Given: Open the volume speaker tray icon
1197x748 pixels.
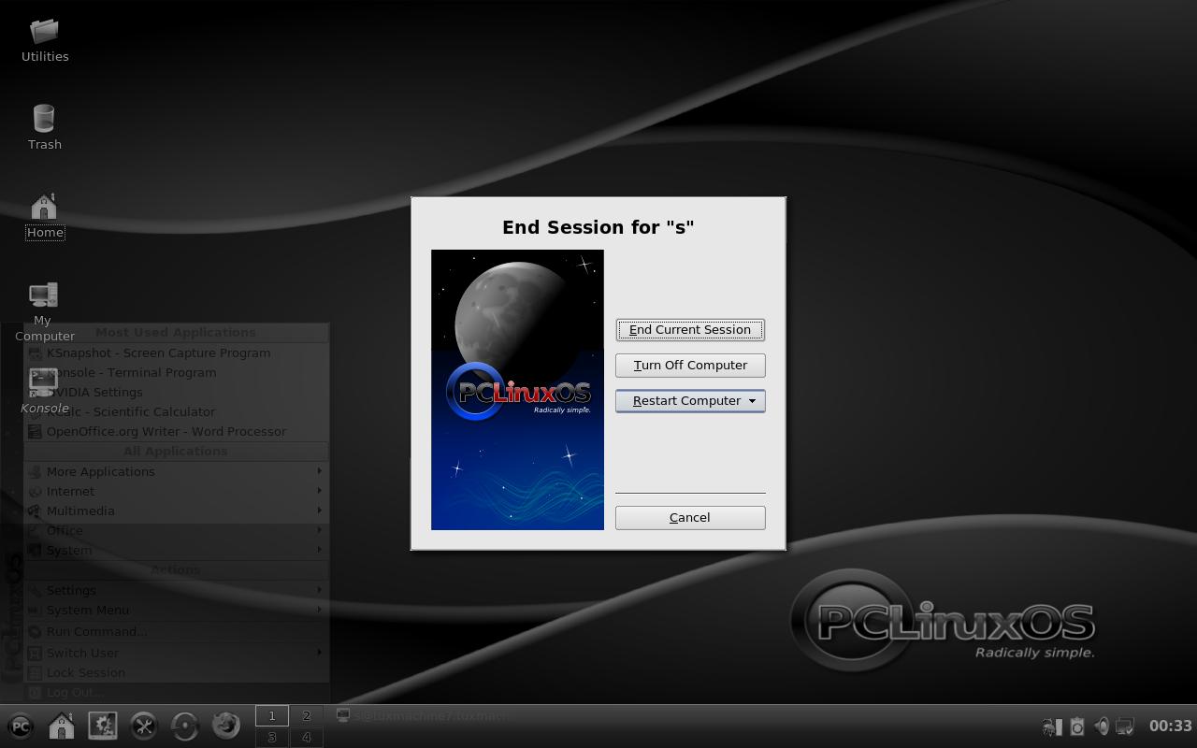Looking at the screenshot, I should click(x=1102, y=726).
